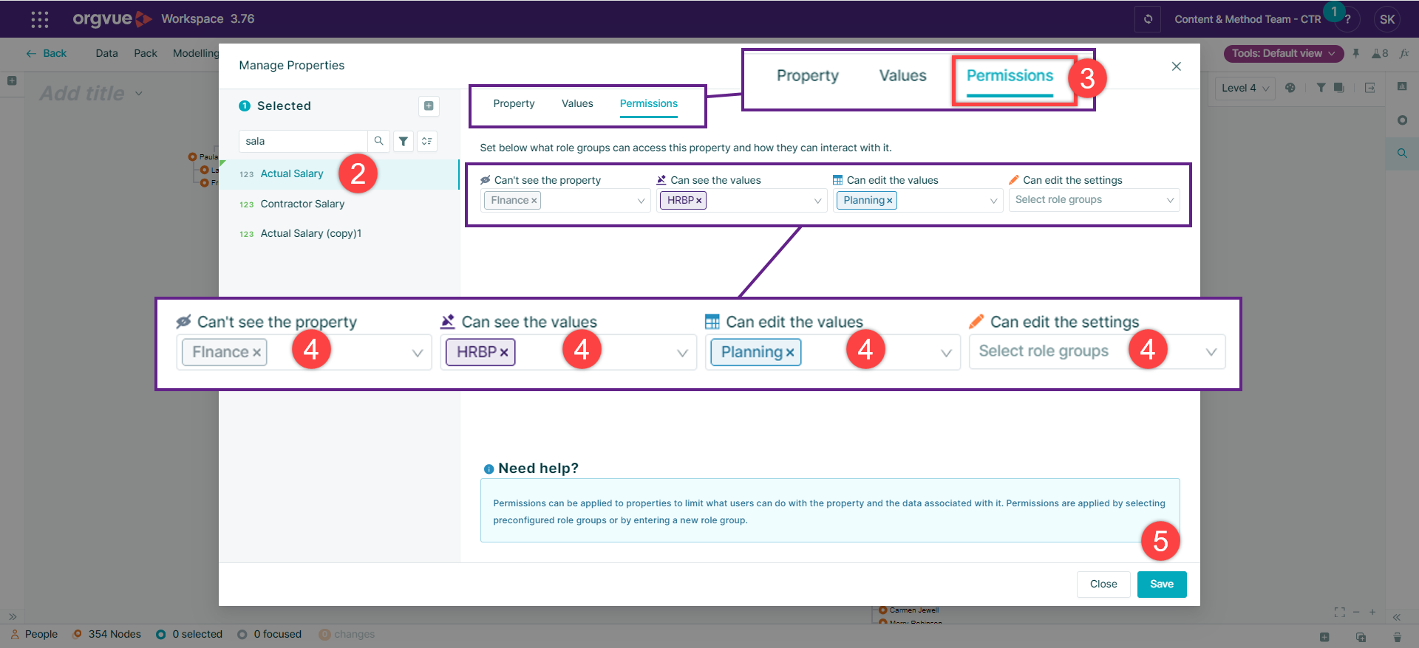Click the Add title heading
The image size is (1419, 648).
pyautogui.click(x=82, y=94)
